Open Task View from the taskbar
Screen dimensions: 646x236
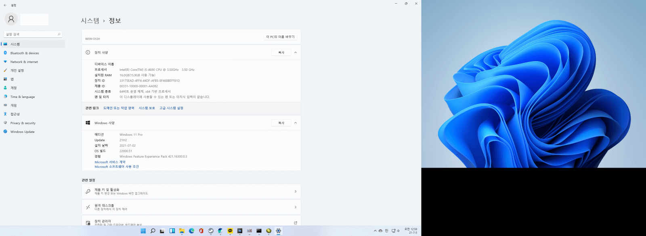(x=162, y=231)
